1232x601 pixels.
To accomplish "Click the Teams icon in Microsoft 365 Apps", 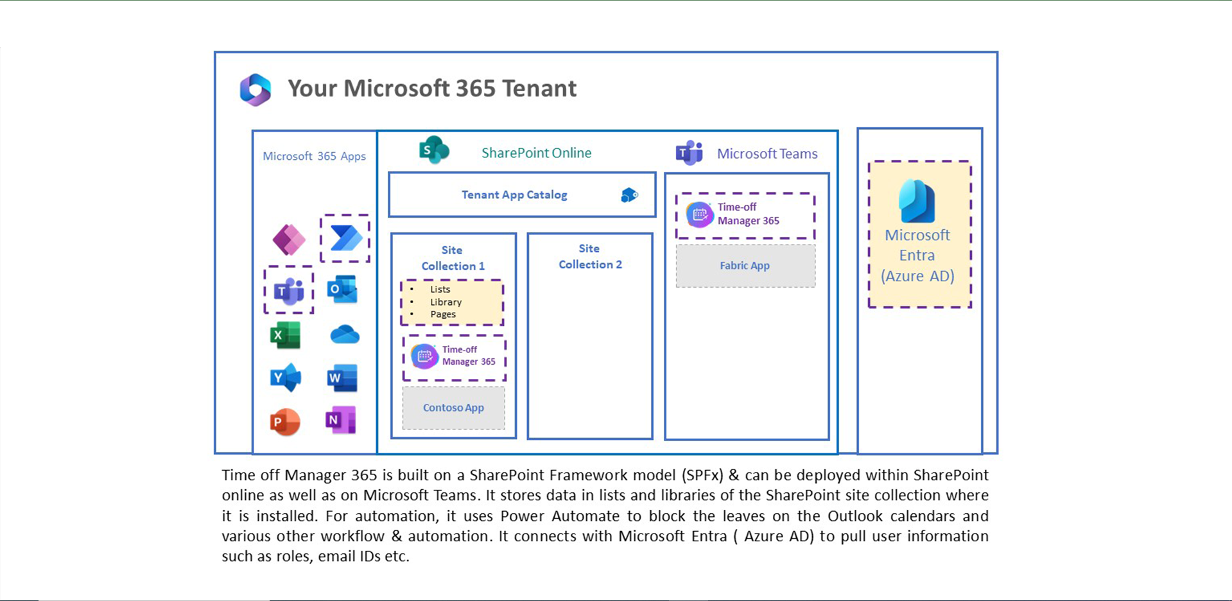I will pyautogui.click(x=289, y=290).
